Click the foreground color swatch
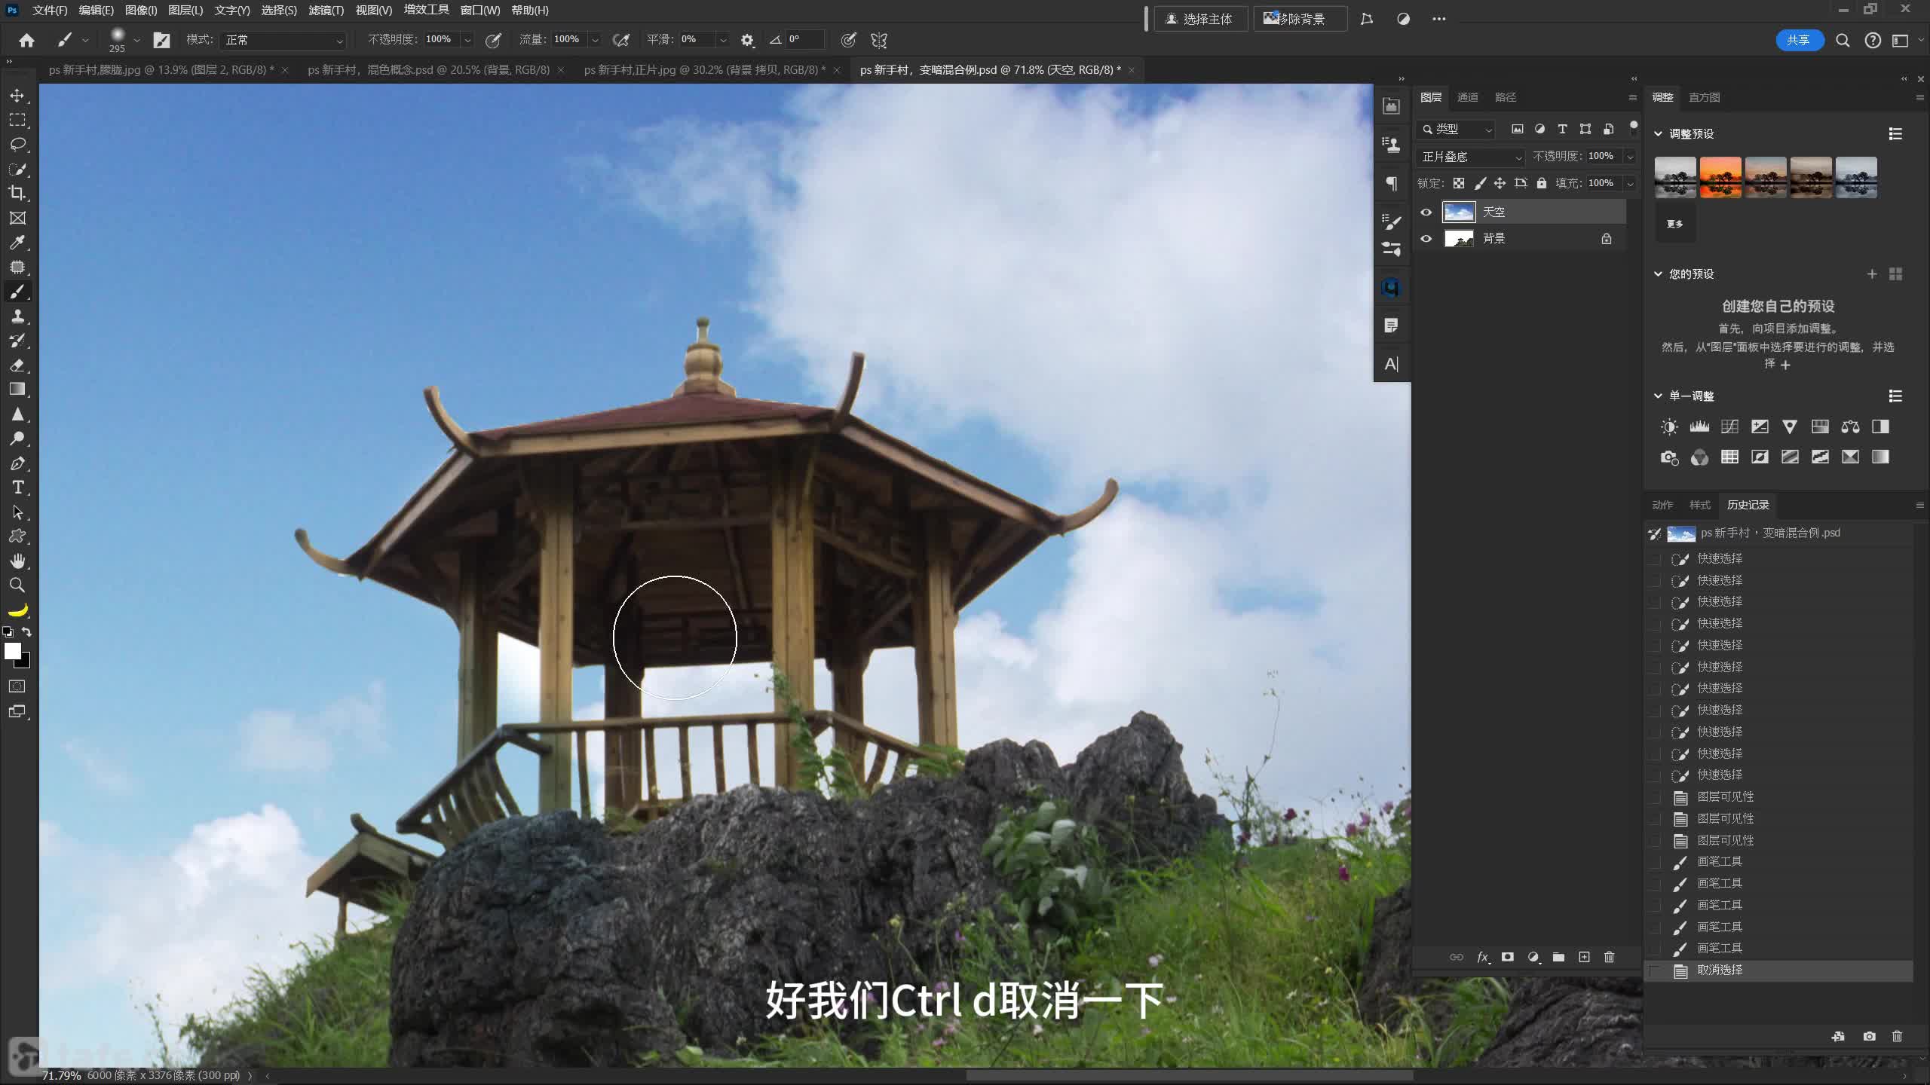The image size is (1930, 1085). [x=12, y=651]
